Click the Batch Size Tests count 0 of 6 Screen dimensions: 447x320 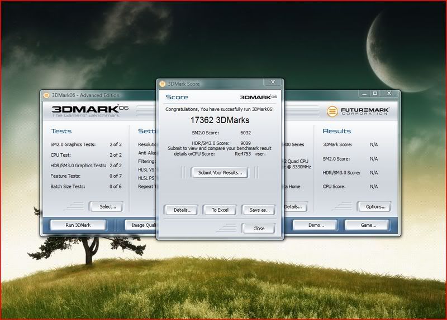(116, 187)
